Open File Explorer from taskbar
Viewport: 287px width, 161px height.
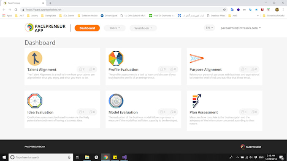(x=87, y=157)
